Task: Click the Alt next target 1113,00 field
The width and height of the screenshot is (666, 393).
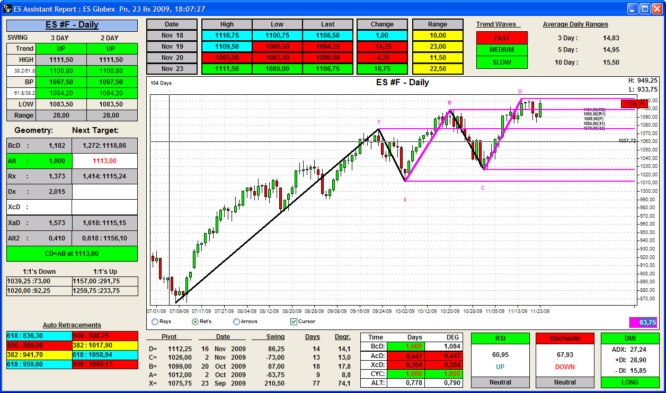Action: pos(104,161)
